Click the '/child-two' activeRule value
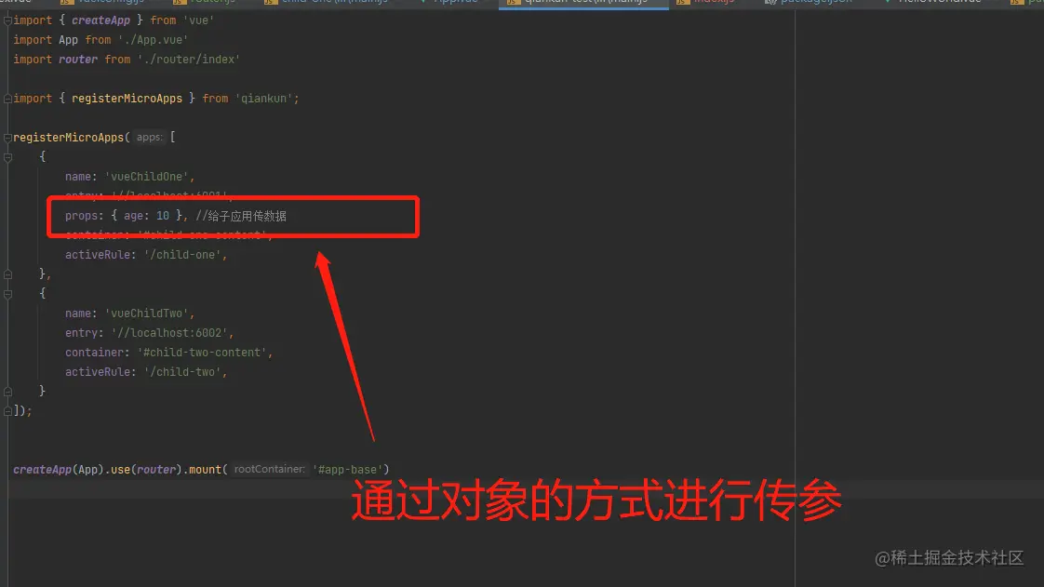Screen dimensions: 1044x587 click(182, 372)
